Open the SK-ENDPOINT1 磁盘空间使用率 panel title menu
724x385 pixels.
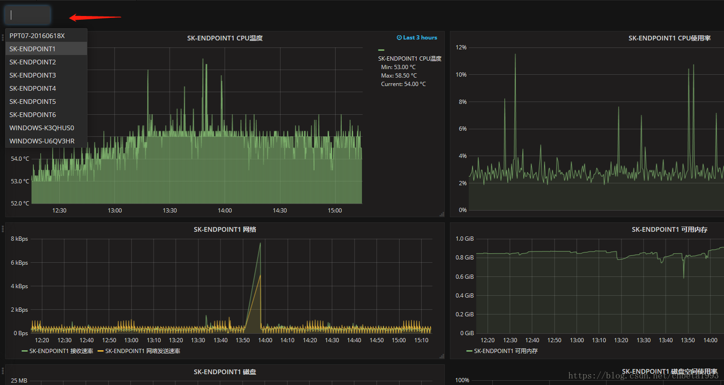pyautogui.click(x=669, y=372)
